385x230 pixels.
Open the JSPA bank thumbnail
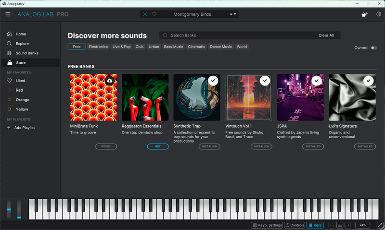pos(300,97)
